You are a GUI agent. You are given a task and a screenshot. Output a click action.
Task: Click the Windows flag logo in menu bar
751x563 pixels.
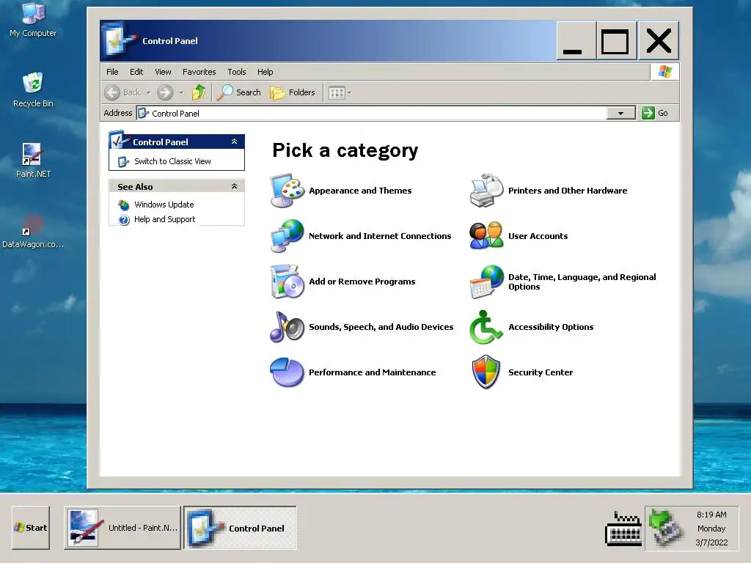click(664, 72)
